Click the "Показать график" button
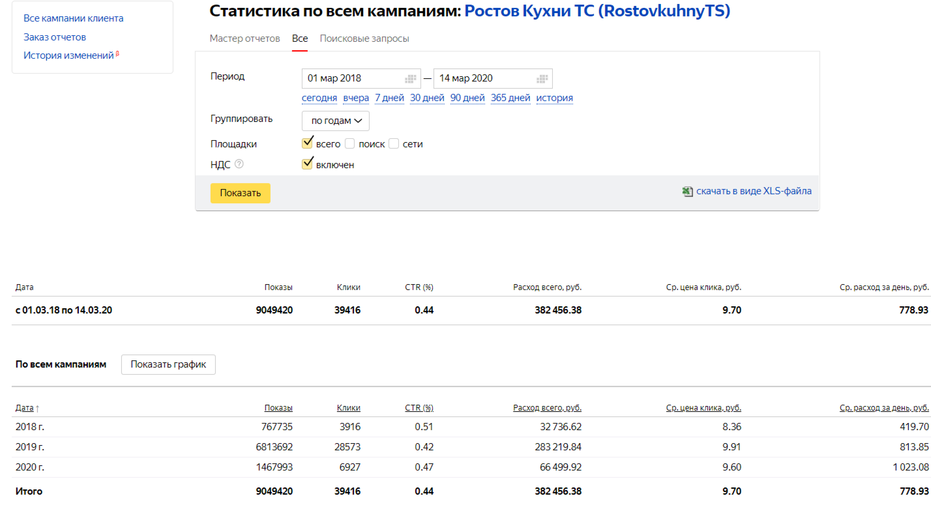931x505 pixels. pos(168,365)
